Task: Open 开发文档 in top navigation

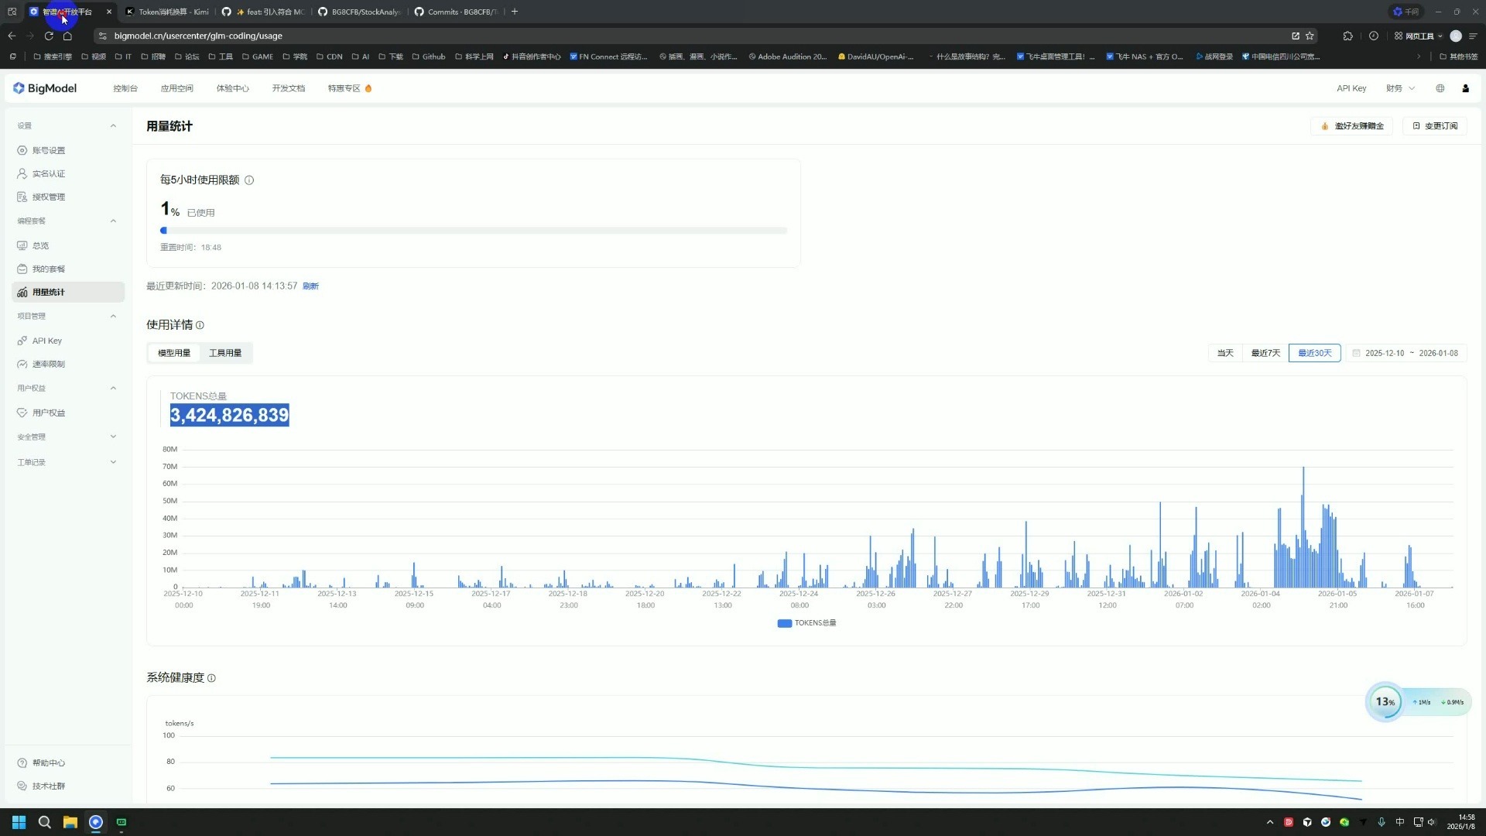Action: click(288, 88)
